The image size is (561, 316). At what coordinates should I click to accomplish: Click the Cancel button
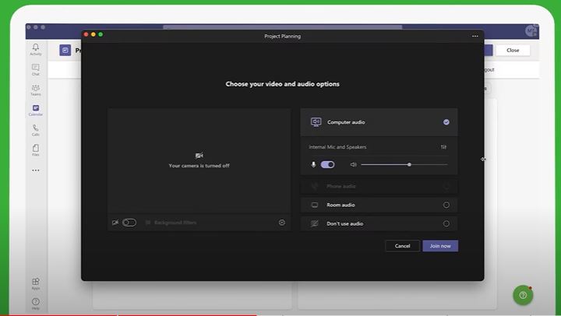tap(402, 246)
